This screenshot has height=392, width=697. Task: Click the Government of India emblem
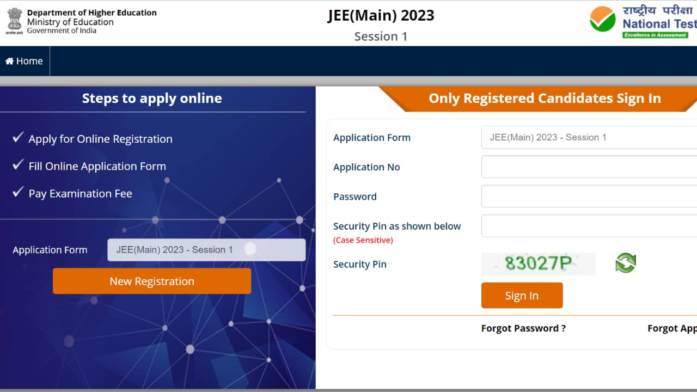(x=14, y=21)
